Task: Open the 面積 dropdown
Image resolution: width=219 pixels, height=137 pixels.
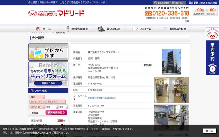Action: pyautogui.click(x=63, y=107)
